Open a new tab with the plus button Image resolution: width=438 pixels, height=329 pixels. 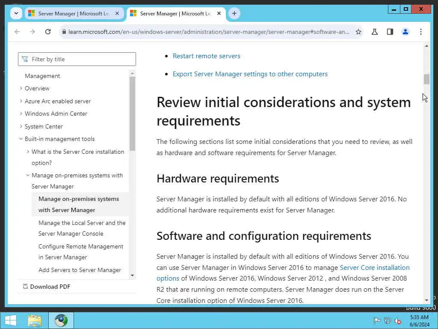point(234,13)
